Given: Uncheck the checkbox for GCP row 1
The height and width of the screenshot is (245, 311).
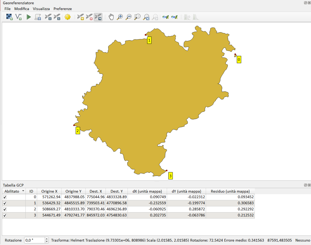Looking at the screenshot, I should (5, 203).
